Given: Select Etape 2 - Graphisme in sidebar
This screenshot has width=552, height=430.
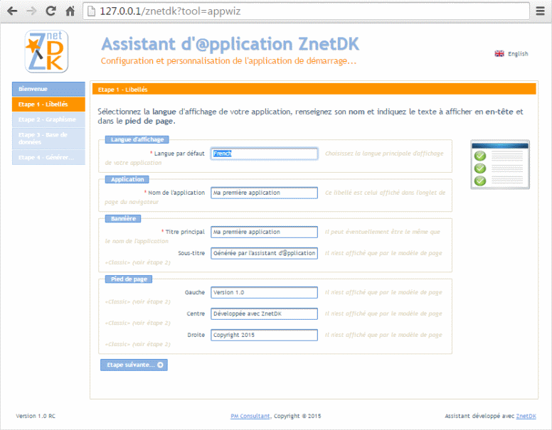Looking at the screenshot, I should (x=48, y=119).
